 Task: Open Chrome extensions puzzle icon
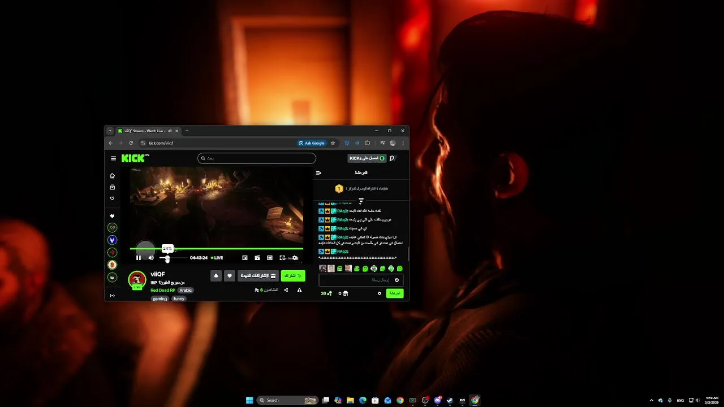[x=368, y=143]
